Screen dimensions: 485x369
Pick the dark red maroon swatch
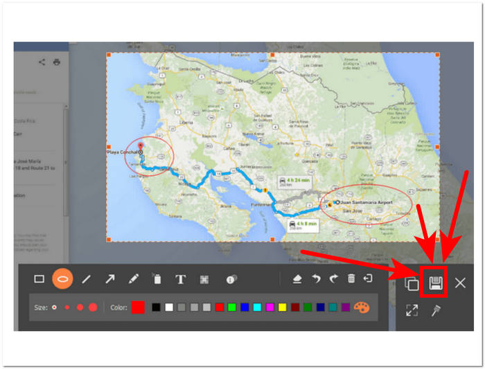[295, 307]
